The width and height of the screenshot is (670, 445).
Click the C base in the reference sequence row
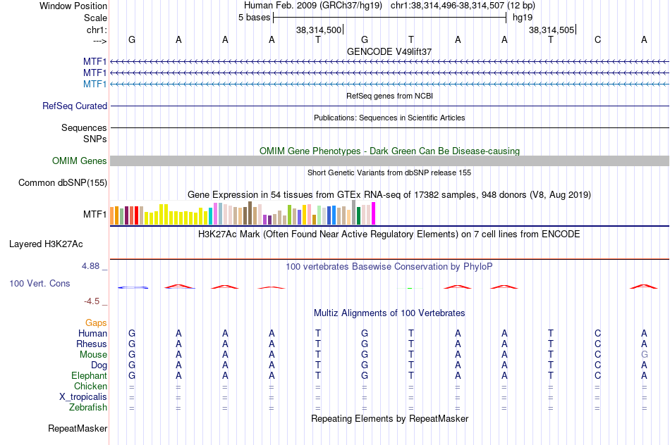point(597,39)
